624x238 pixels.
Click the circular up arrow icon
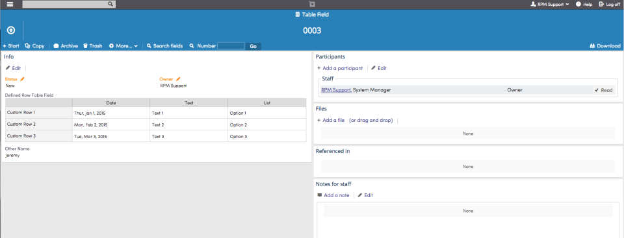(x=11, y=30)
